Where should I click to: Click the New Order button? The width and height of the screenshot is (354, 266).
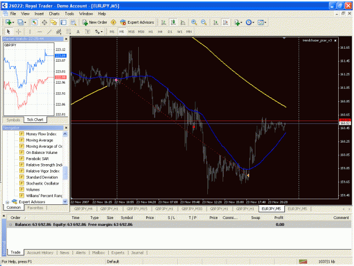[x=95, y=22]
